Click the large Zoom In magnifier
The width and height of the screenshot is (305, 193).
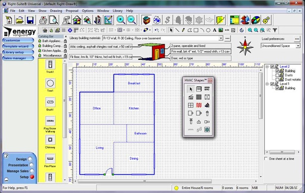(121, 20)
